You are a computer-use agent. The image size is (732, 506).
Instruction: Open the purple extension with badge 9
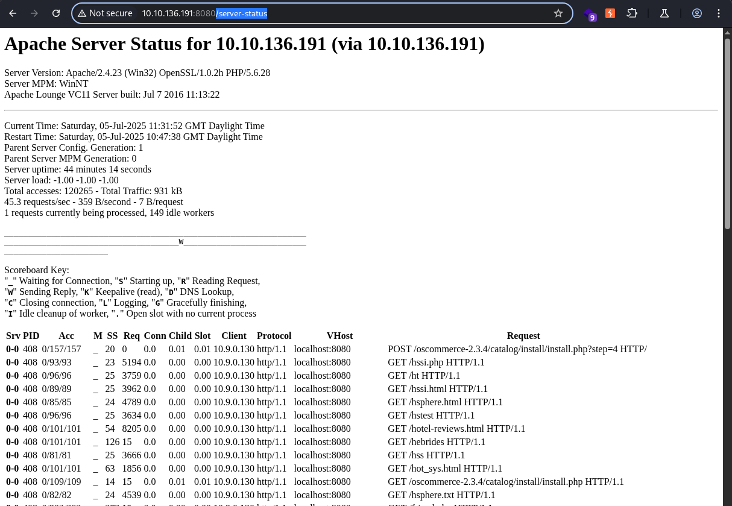[x=590, y=14]
